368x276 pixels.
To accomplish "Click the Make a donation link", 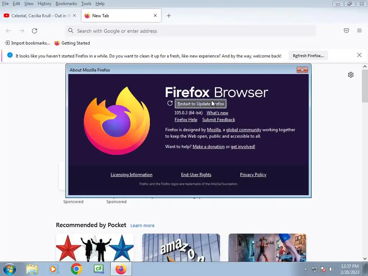I will pyautogui.click(x=208, y=147).
